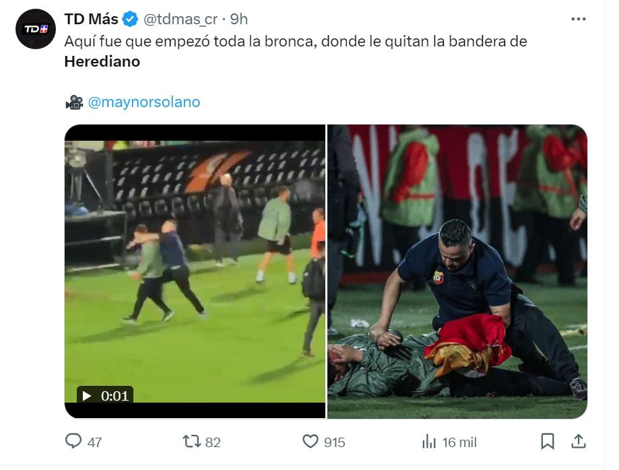
Task: Open the reply icon on the tweet
Action: (x=73, y=442)
